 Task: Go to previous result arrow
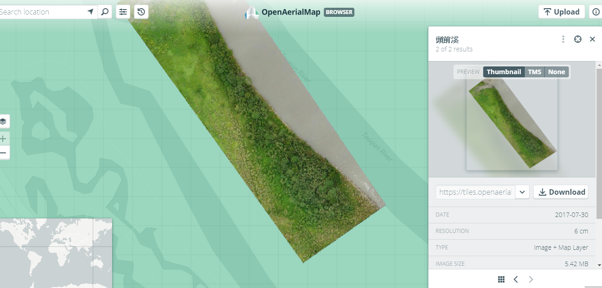516,279
